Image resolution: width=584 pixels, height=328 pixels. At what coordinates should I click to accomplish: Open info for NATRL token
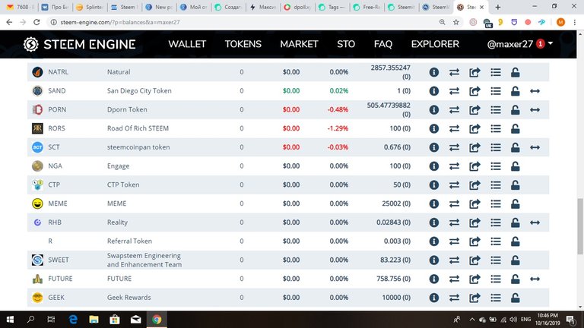(x=434, y=72)
